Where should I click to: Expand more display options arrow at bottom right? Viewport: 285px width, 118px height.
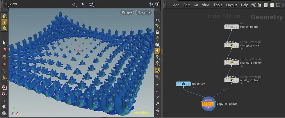157,115
